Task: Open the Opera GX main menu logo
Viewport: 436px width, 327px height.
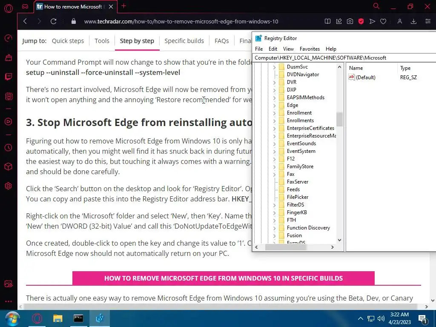Action: tap(9, 9)
